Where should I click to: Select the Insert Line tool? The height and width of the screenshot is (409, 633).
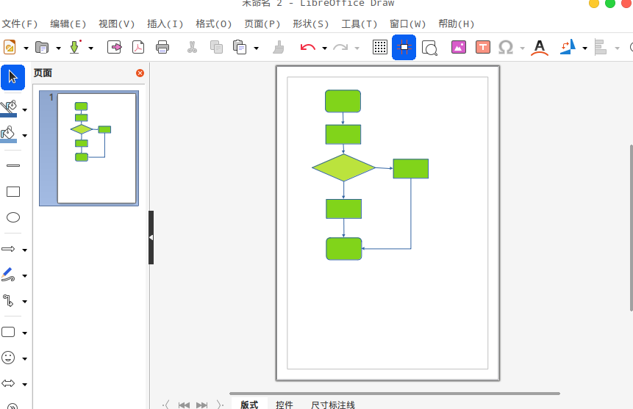(x=12, y=166)
